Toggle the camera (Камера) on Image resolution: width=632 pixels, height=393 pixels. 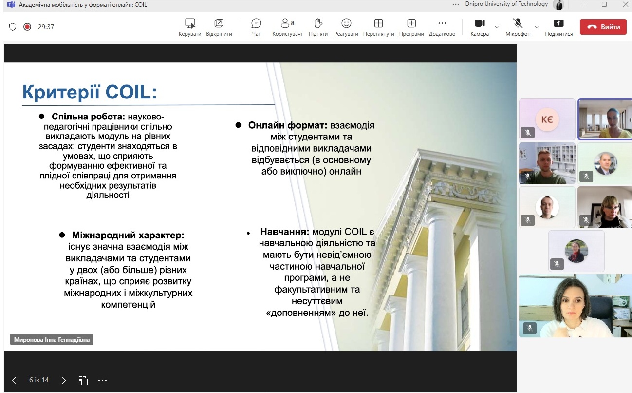(x=480, y=23)
